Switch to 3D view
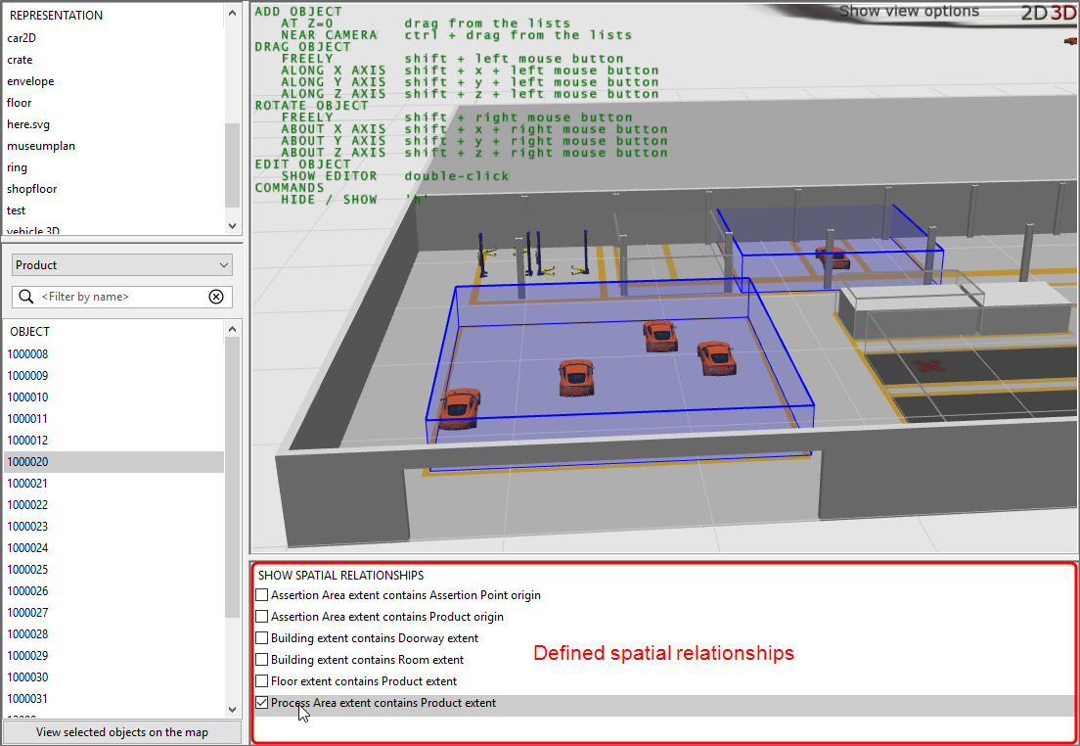The image size is (1080, 746). click(x=1063, y=13)
